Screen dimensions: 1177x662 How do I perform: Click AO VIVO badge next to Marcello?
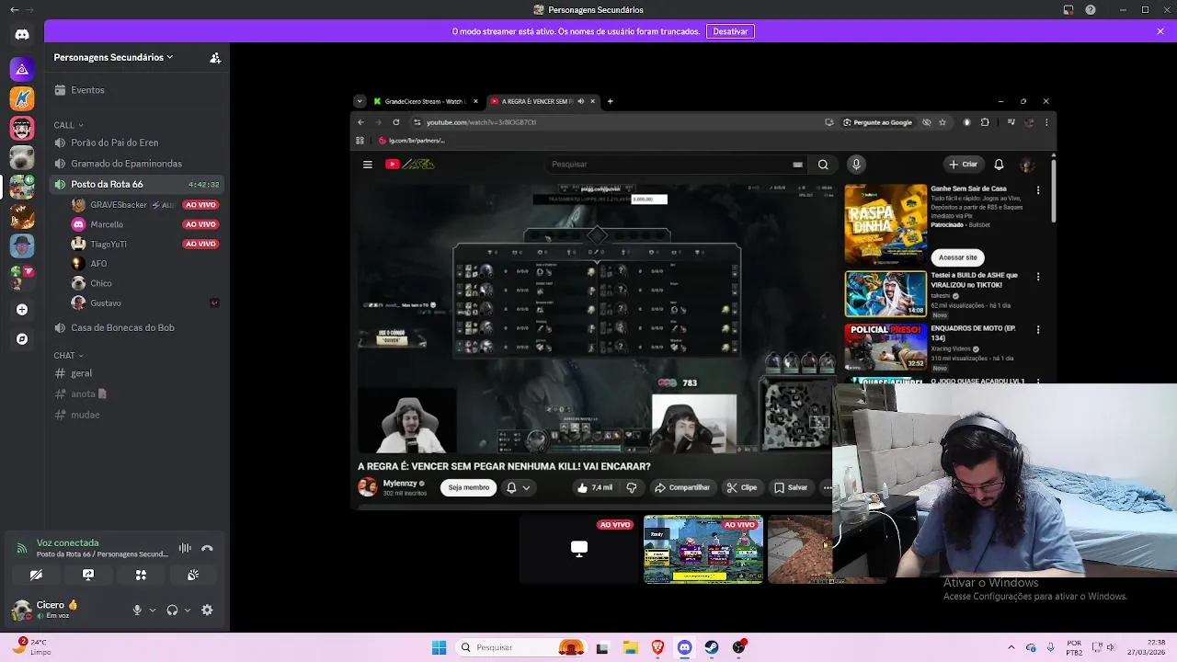point(200,224)
